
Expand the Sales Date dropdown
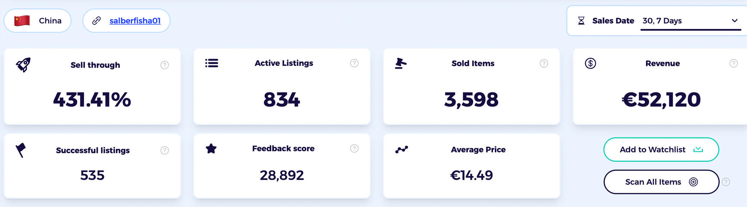[690, 21]
